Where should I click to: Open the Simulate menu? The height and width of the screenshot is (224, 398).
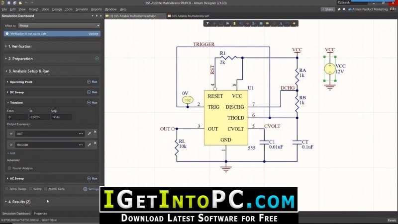(x=82, y=9)
